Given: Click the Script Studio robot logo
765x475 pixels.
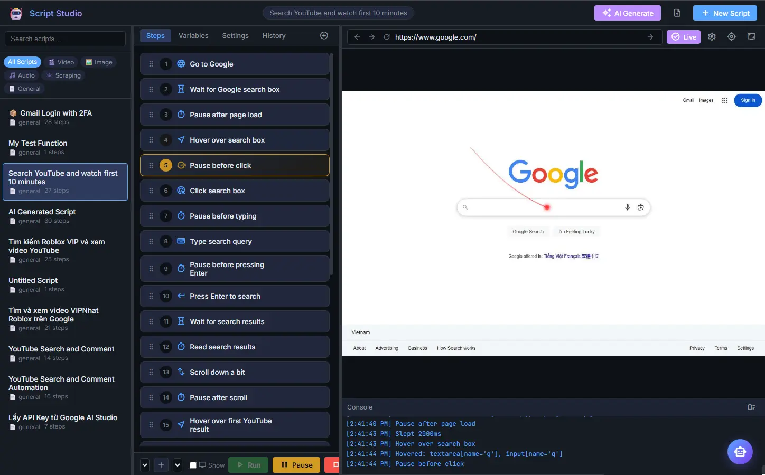Looking at the screenshot, I should [16, 14].
